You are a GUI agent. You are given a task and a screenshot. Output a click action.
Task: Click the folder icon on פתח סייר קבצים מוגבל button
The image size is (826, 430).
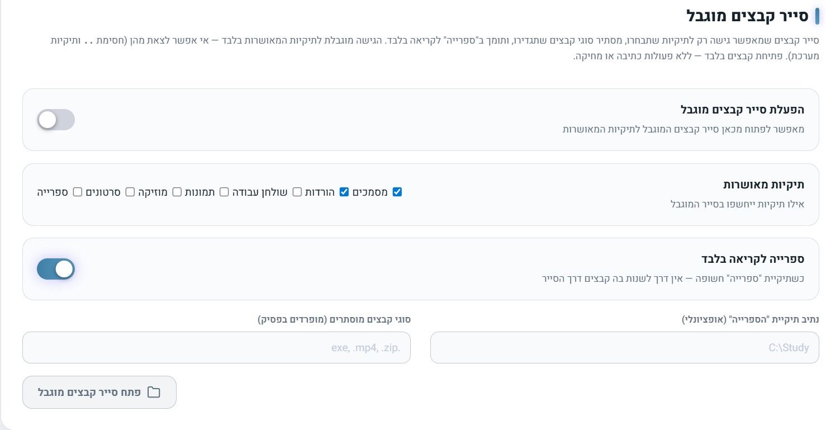click(154, 393)
